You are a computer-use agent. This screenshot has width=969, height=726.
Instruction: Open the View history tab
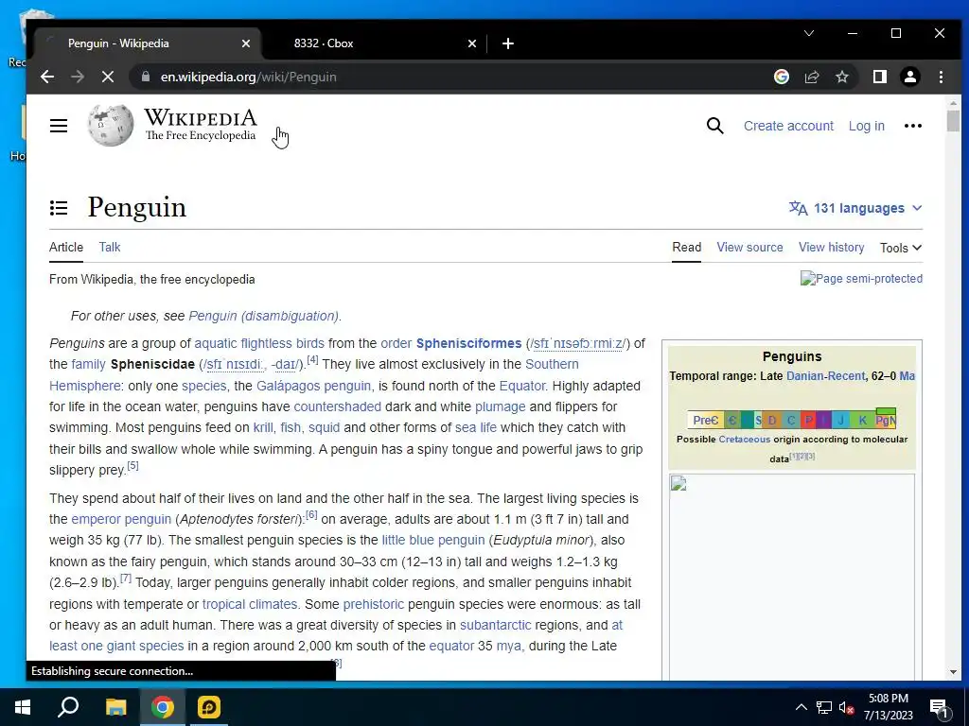point(831,247)
